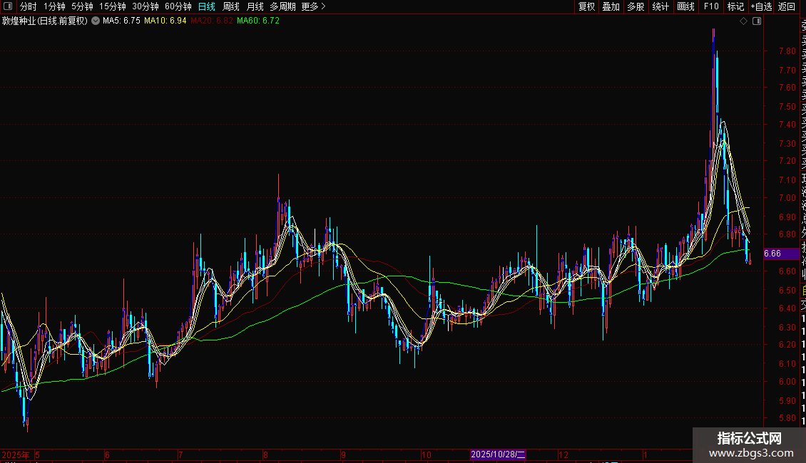
Task: Add stock with +自选 button
Action: tap(761, 6)
